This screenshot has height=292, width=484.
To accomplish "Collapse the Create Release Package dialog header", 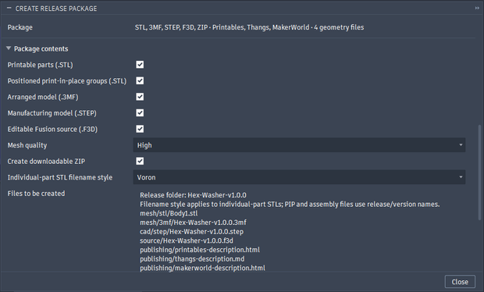I will coord(9,9).
